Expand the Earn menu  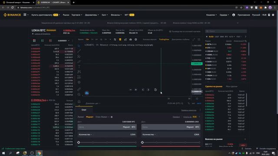105,15
